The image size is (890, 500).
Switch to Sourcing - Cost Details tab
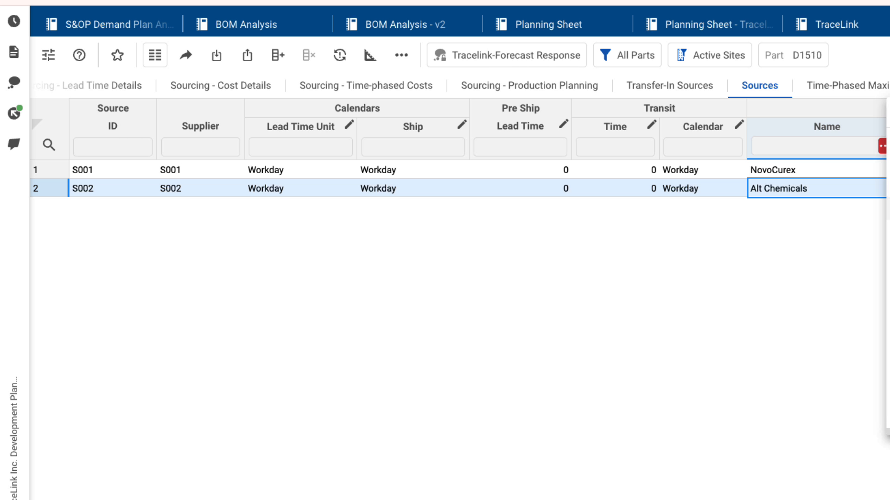221,85
